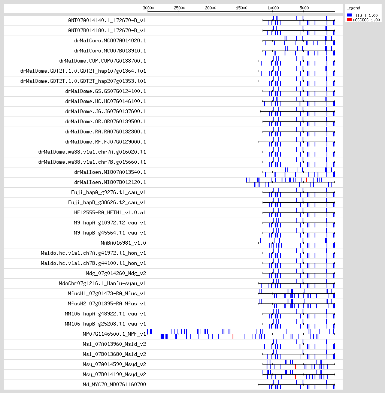Click the red AGCCGCC legend swatch
Viewport: 385px width, 393px height.
click(x=349, y=20)
